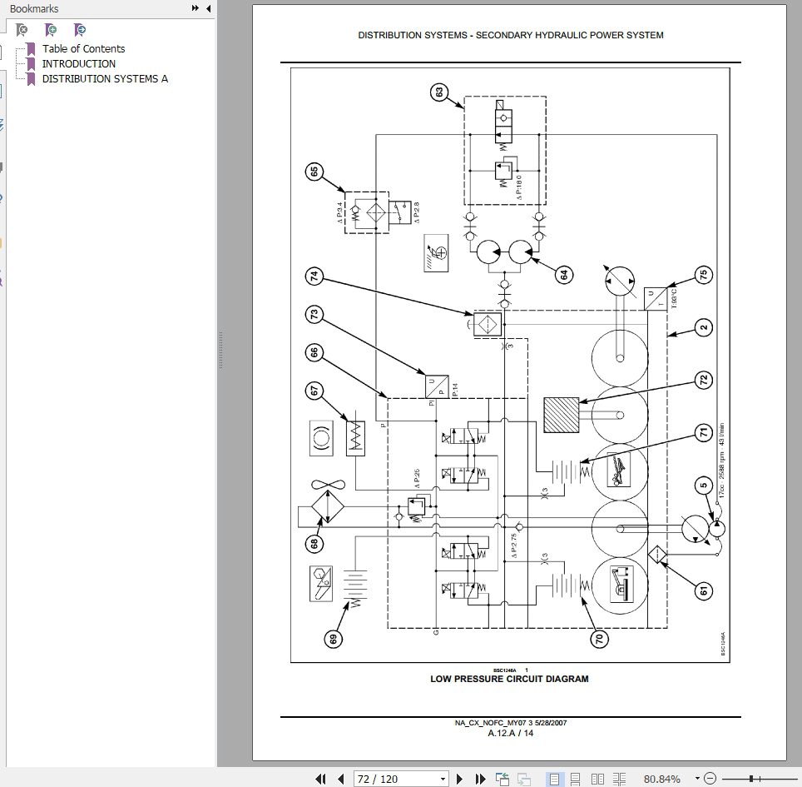802x787 pixels.
Task: Select continuous page layout
Action: click(576, 779)
